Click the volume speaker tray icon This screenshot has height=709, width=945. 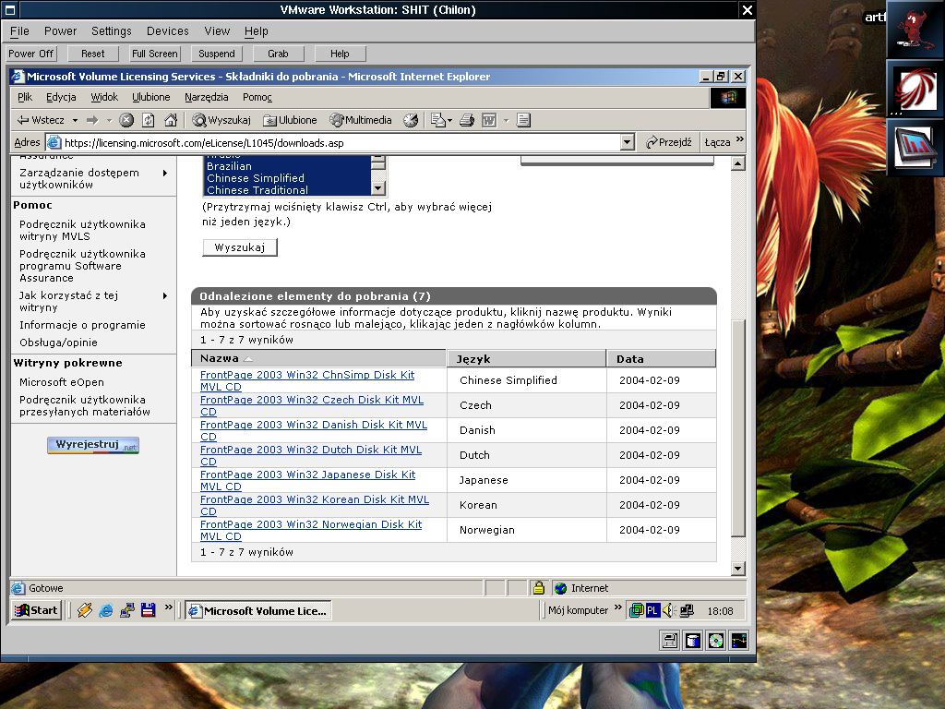coord(671,610)
